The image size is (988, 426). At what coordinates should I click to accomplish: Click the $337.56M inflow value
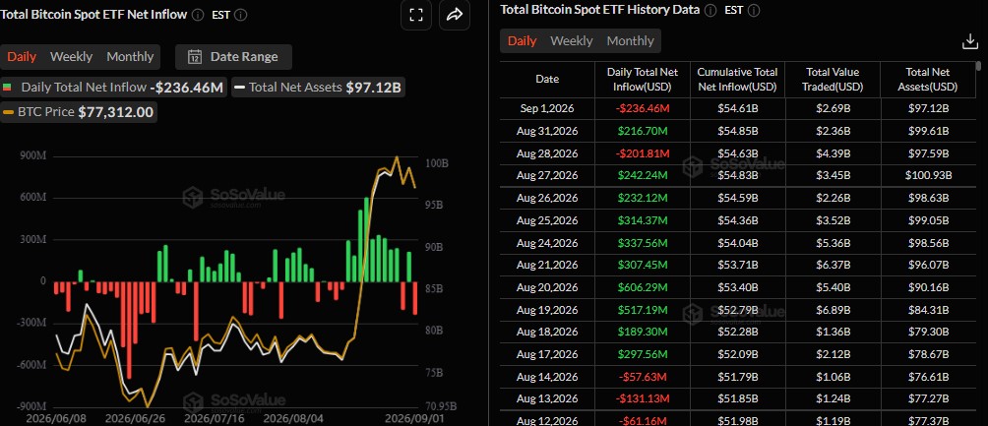click(642, 243)
